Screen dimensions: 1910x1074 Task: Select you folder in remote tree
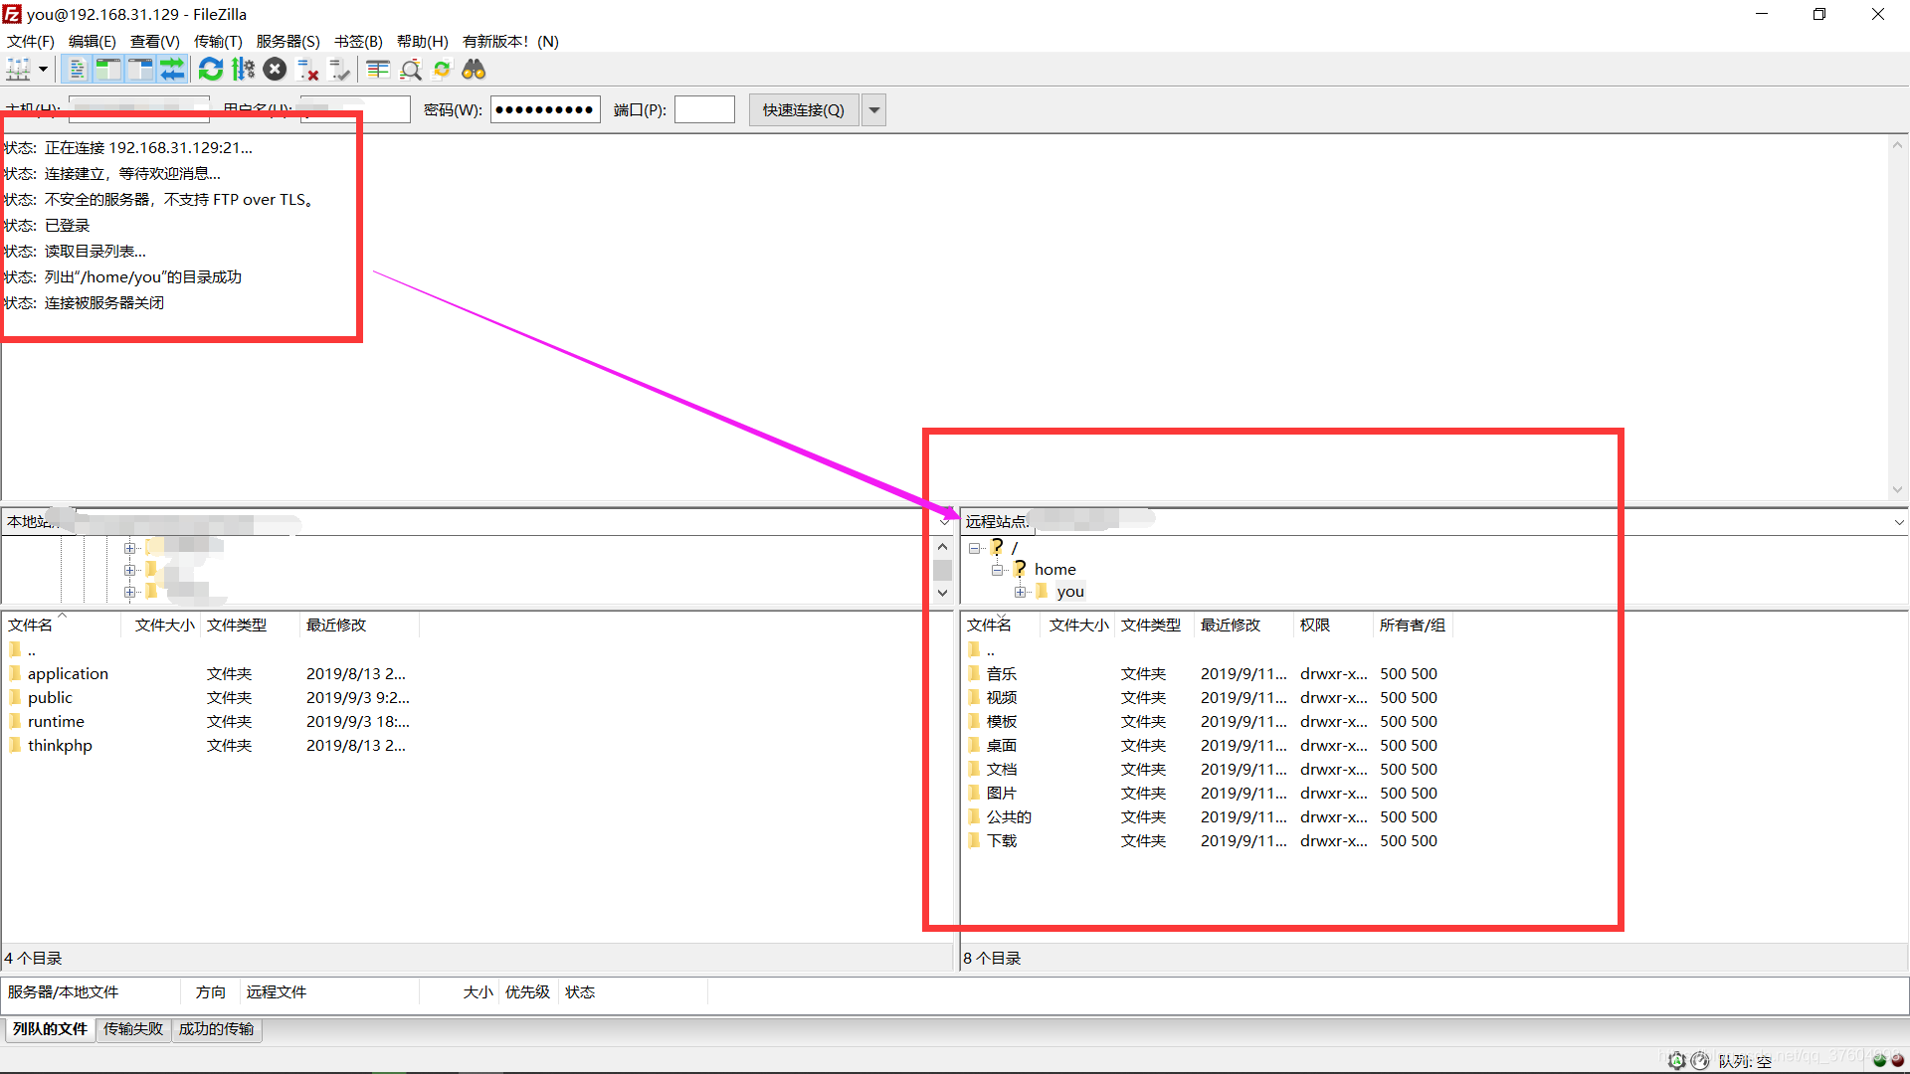point(1070,592)
